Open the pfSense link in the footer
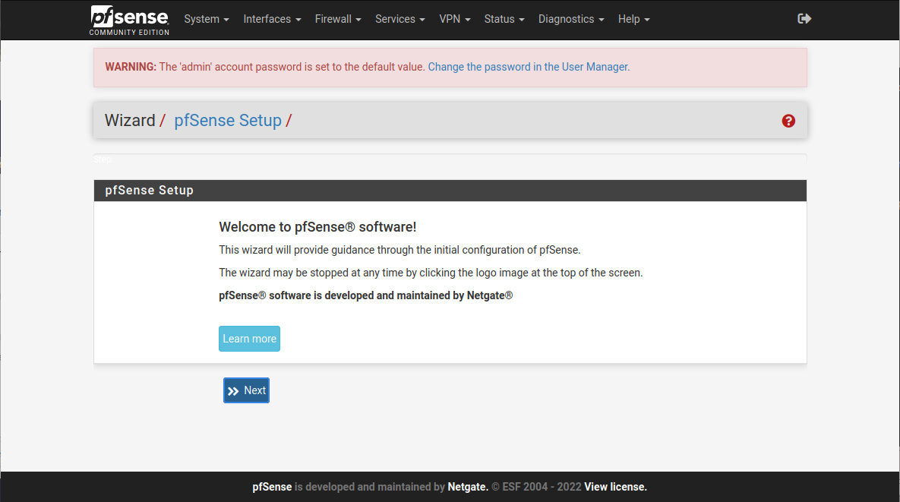Image resolution: width=900 pixels, height=502 pixels. (x=272, y=487)
